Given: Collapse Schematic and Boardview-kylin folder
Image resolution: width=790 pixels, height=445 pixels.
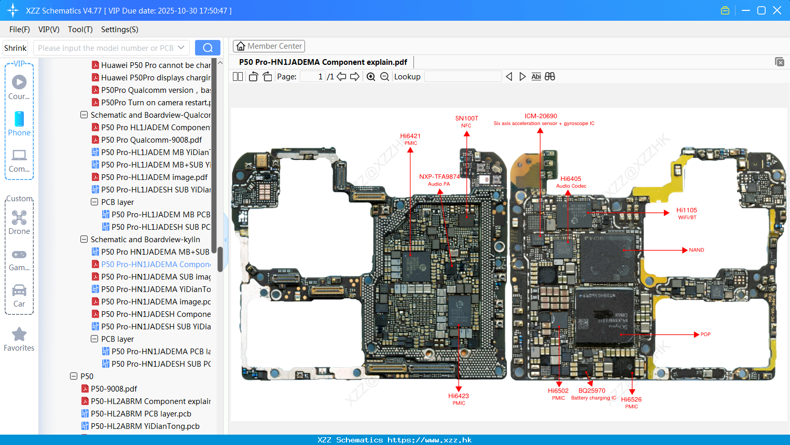Looking at the screenshot, I should 84,239.
